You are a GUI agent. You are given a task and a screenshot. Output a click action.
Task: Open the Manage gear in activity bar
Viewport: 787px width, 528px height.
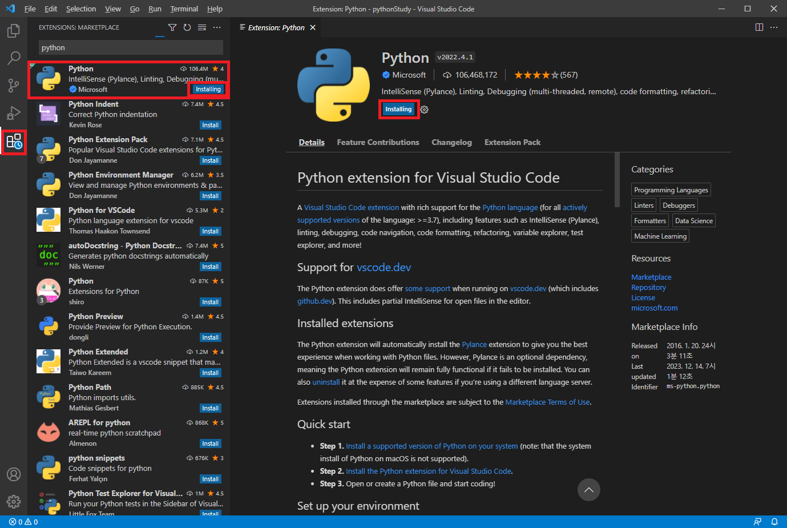[14, 502]
